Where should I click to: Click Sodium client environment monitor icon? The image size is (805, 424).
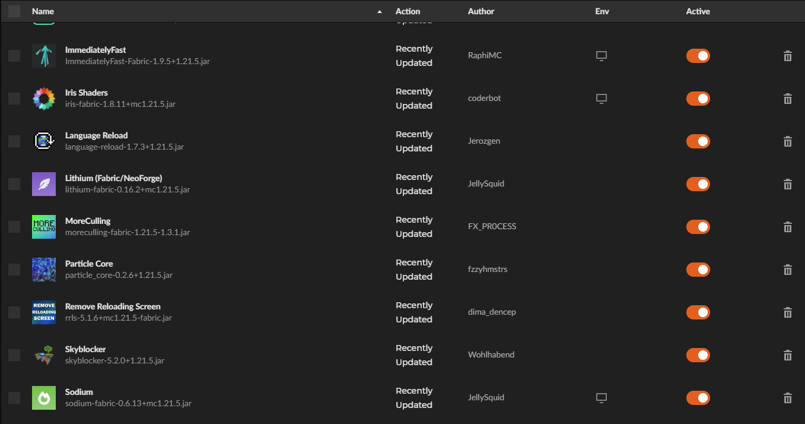602,398
